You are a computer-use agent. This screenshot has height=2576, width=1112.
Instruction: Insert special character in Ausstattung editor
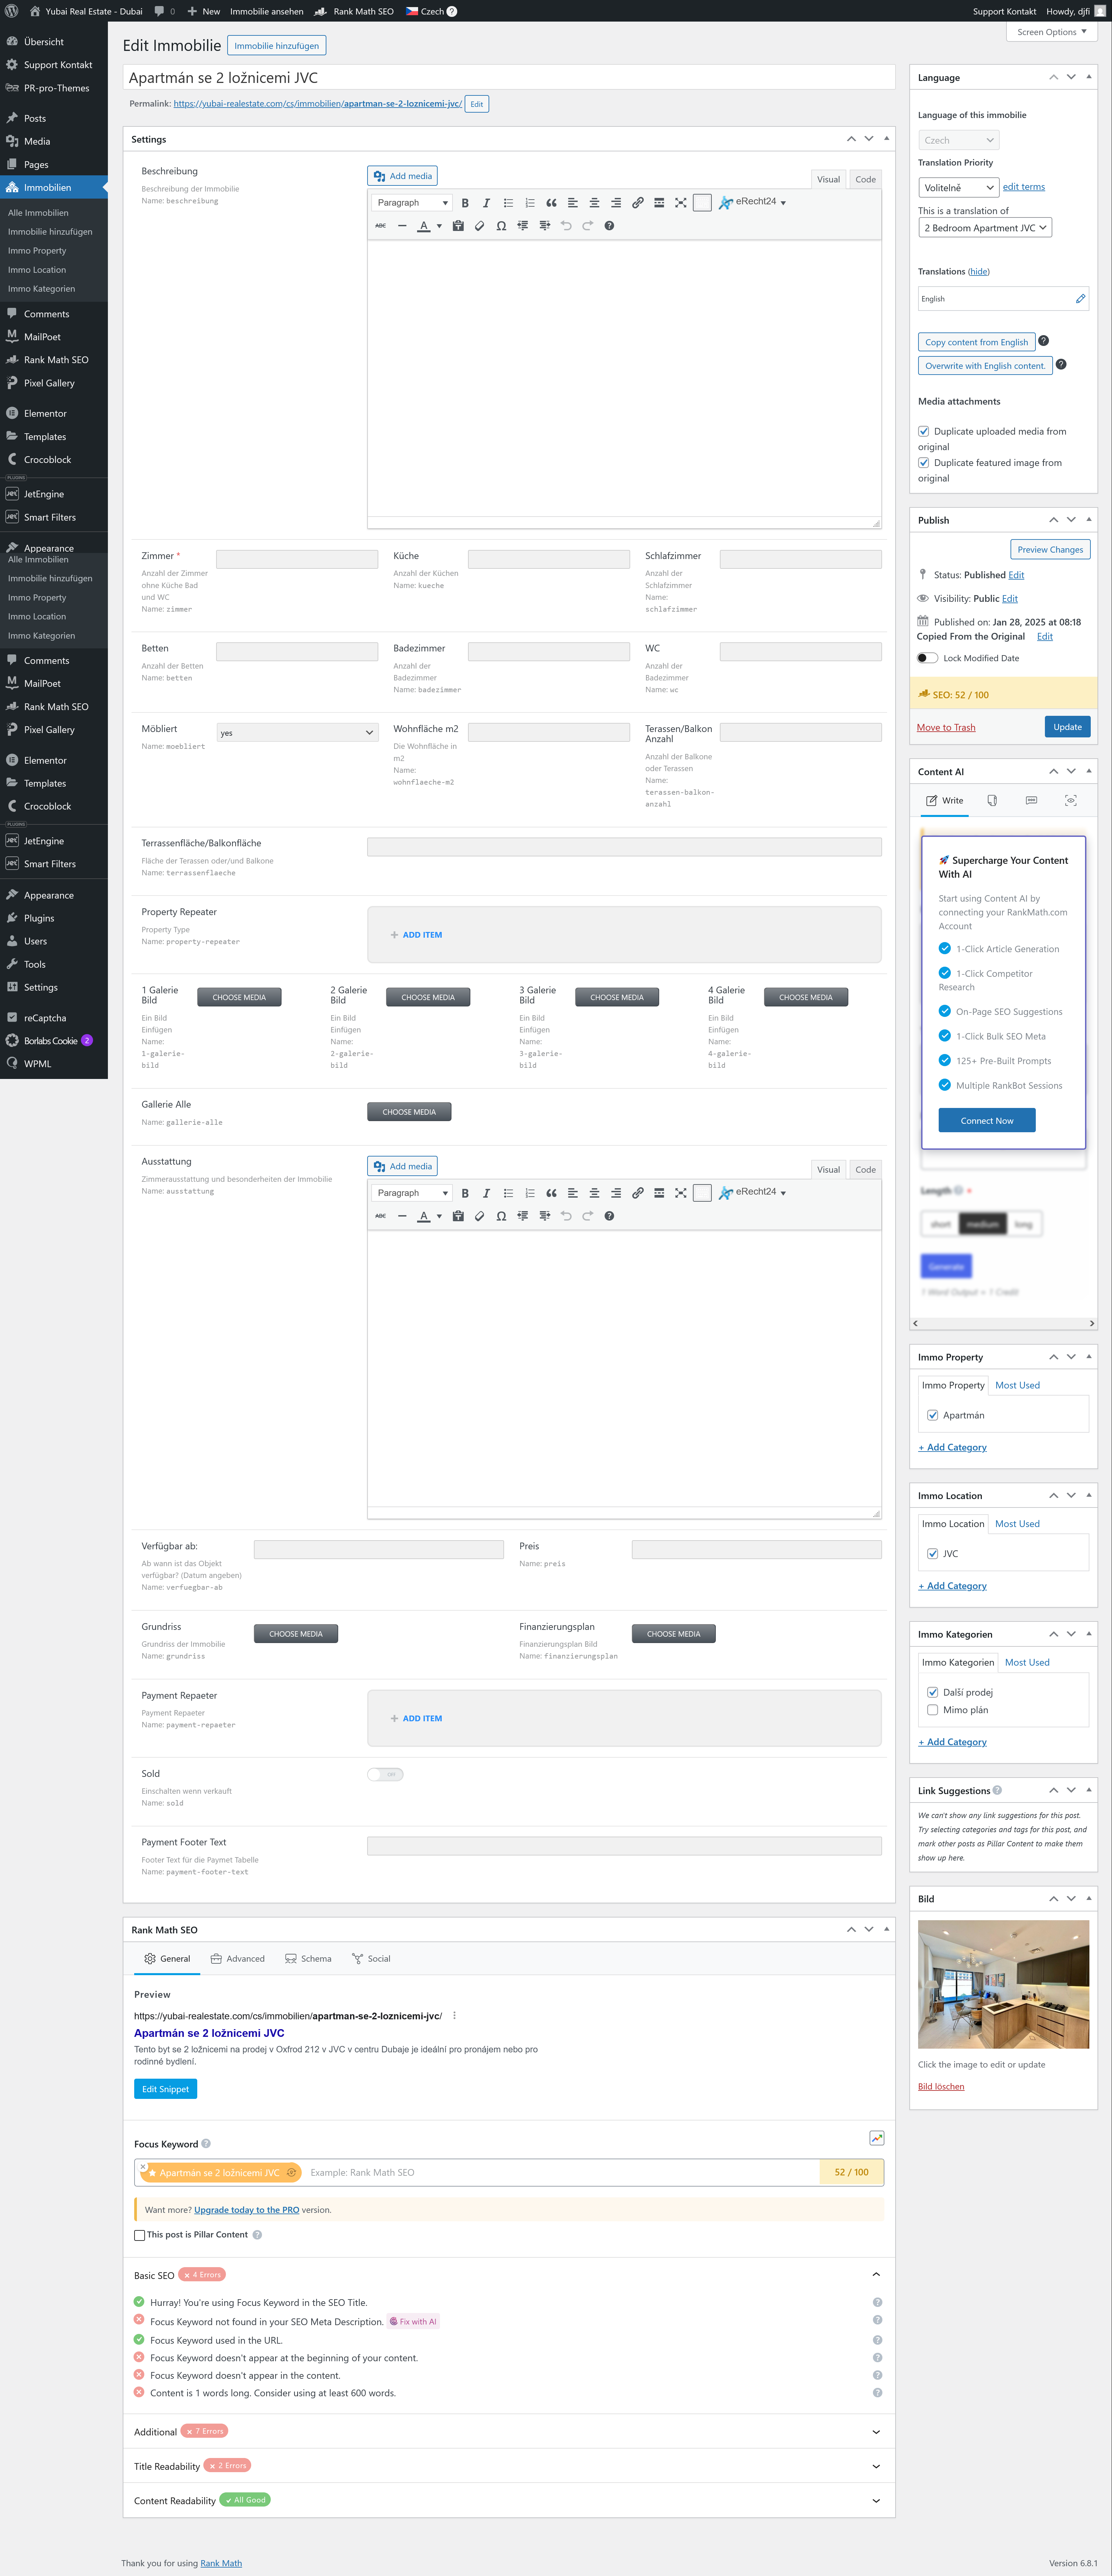pyautogui.click(x=501, y=1216)
